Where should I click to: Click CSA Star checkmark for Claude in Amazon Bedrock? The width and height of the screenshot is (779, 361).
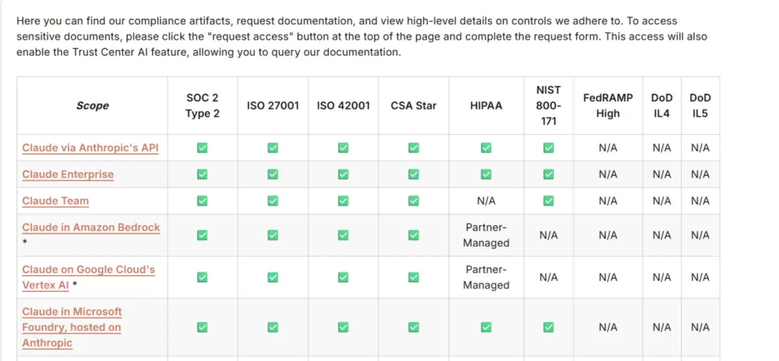click(x=413, y=235)
